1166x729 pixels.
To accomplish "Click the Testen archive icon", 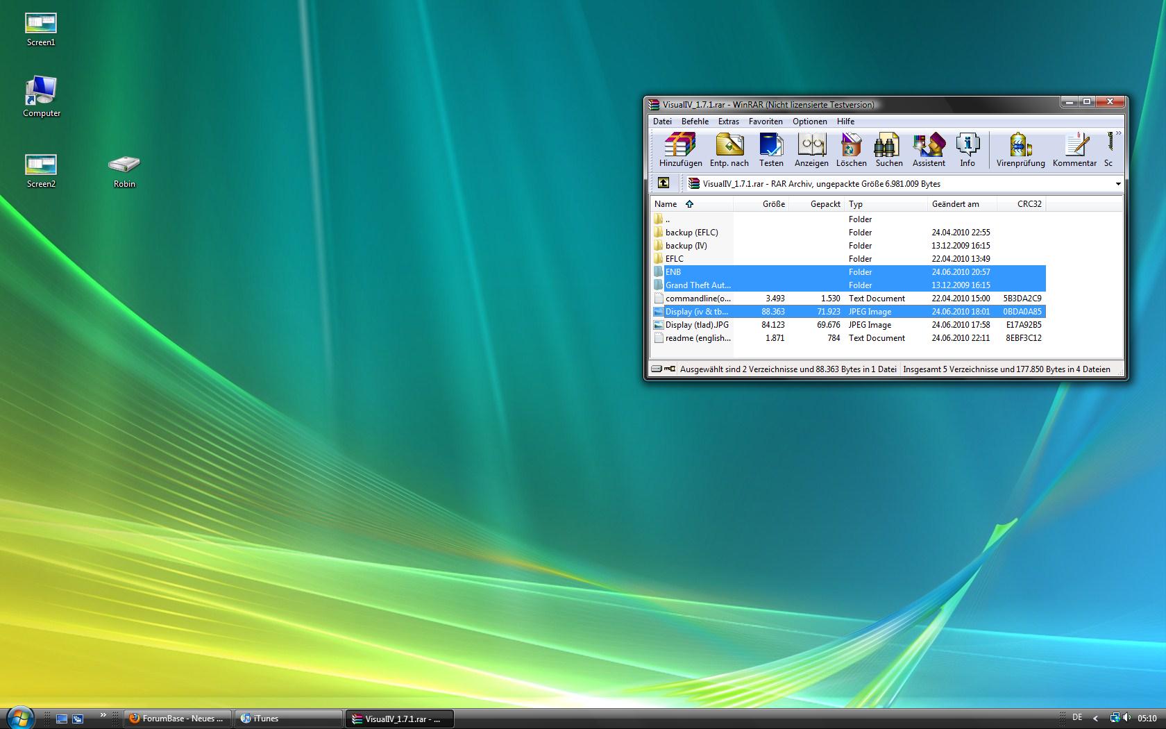I will tap(771, 150).
